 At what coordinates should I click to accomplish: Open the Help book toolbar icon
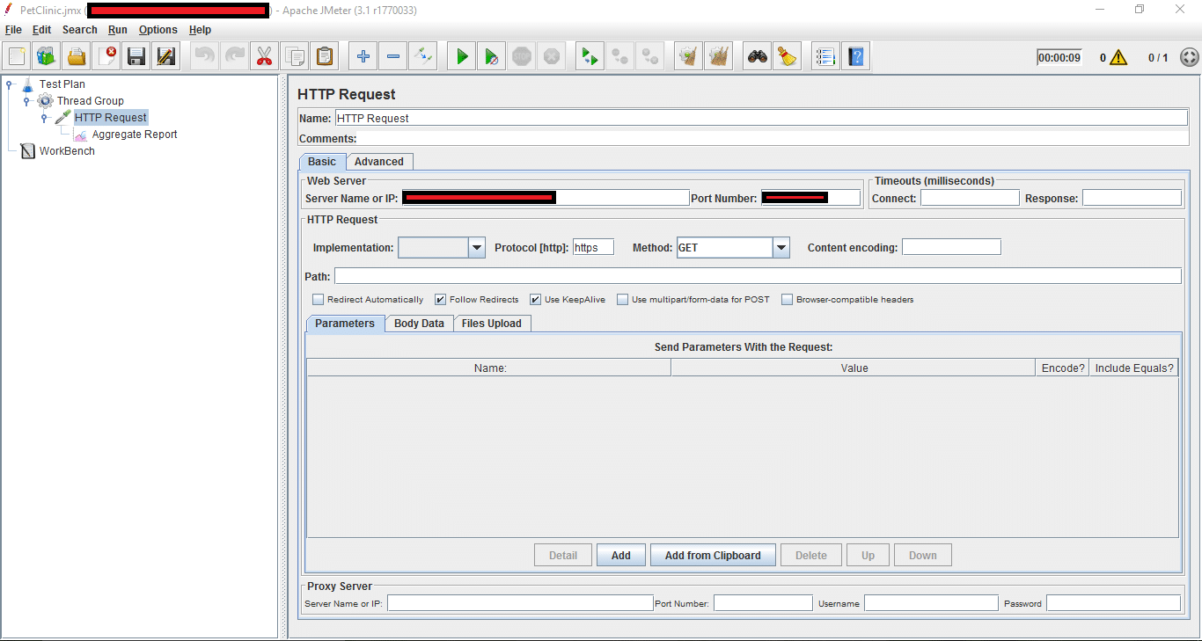click(855, 57)
